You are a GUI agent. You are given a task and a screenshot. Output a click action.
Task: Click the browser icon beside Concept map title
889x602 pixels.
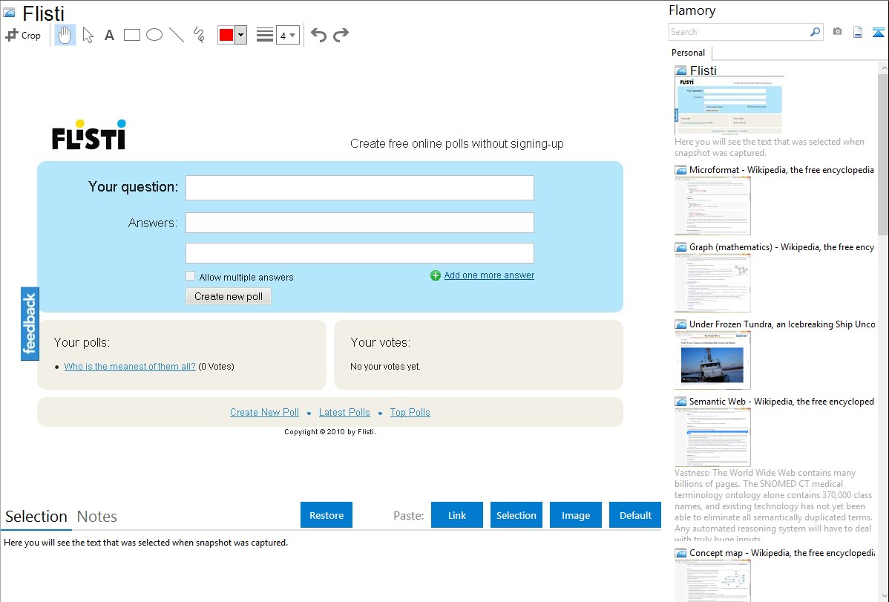pyautogui.click(x=680, y=553)
